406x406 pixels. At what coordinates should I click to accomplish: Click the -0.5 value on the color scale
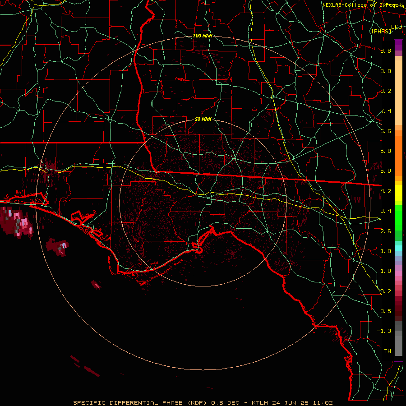pyautogui.click(x=384, y=311)
